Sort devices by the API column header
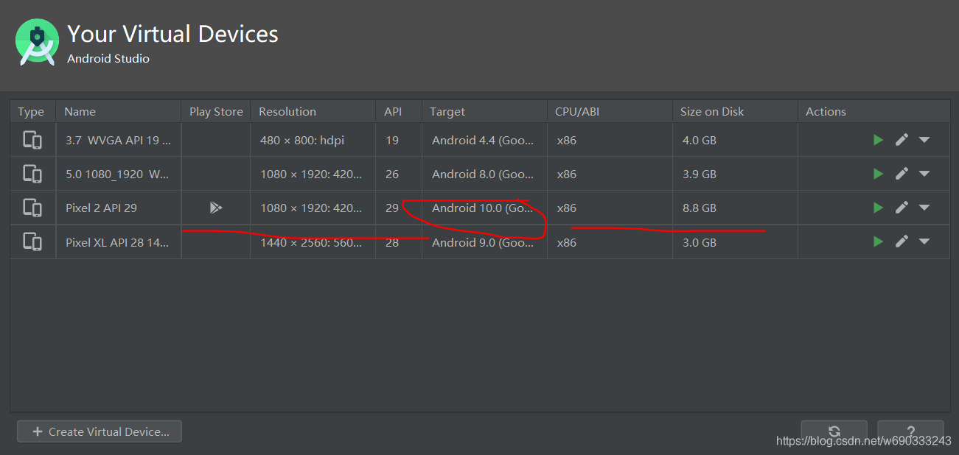 (393, 111)
